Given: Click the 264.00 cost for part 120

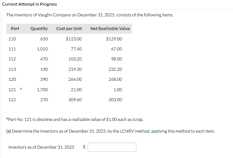Looking at the screenshot, I should [75, 80].
